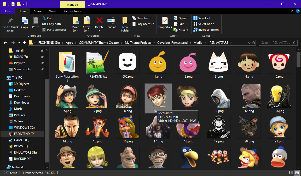
Task: Navigate to COMMUNITY Theme Creator breadcrumb
Action: (x=99, y=43)
